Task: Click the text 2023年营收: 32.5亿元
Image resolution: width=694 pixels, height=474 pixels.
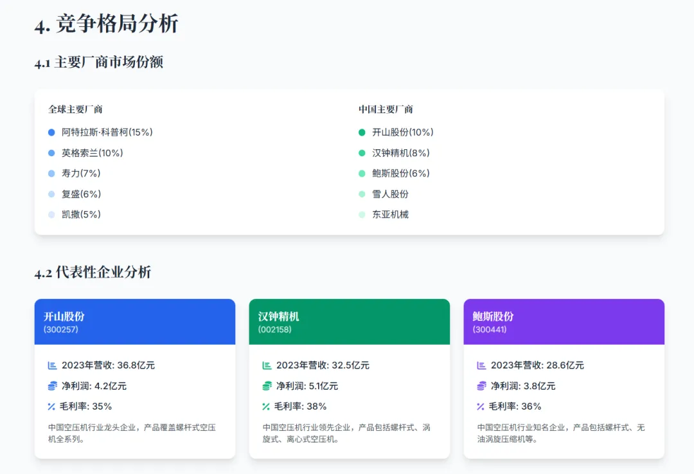Action: pyautogui.click(x=323, y=365)
